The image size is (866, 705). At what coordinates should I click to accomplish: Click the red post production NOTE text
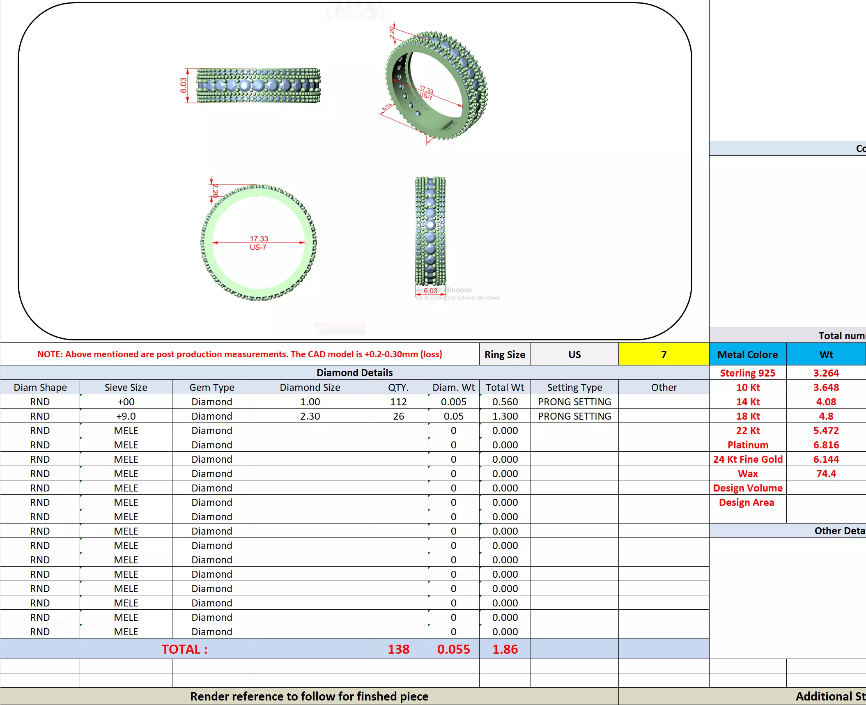point(239,354)
